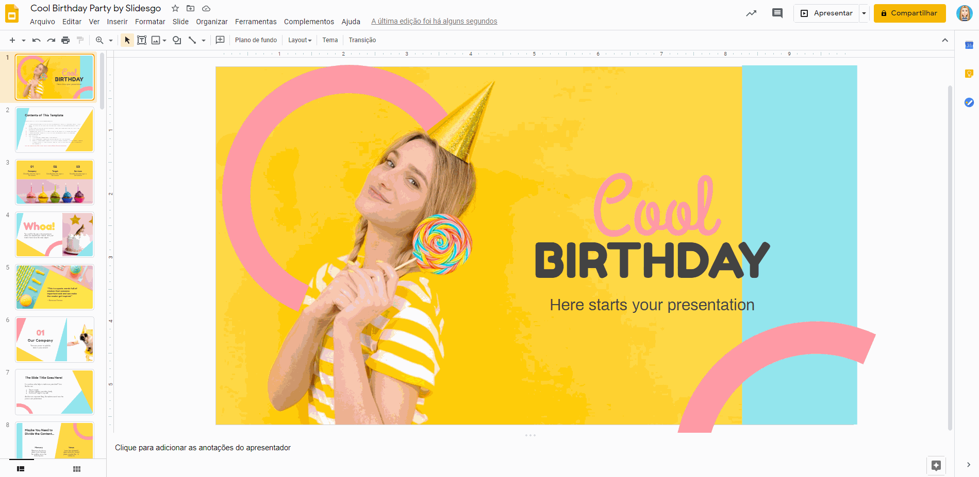Open the move to folder icon
This screenshot has width=979, height=477.
[x=190, y=8]
